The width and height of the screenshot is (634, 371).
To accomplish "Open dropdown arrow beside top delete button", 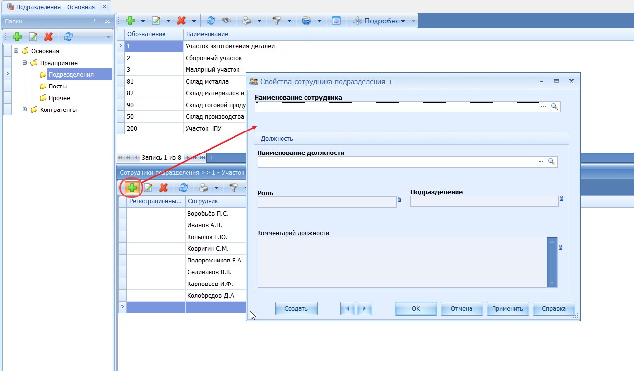I will pos(194,21).
